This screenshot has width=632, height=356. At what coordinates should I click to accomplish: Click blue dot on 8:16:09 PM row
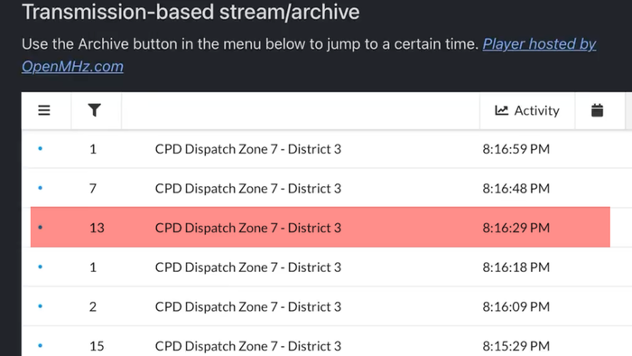(x=41, y=306)
